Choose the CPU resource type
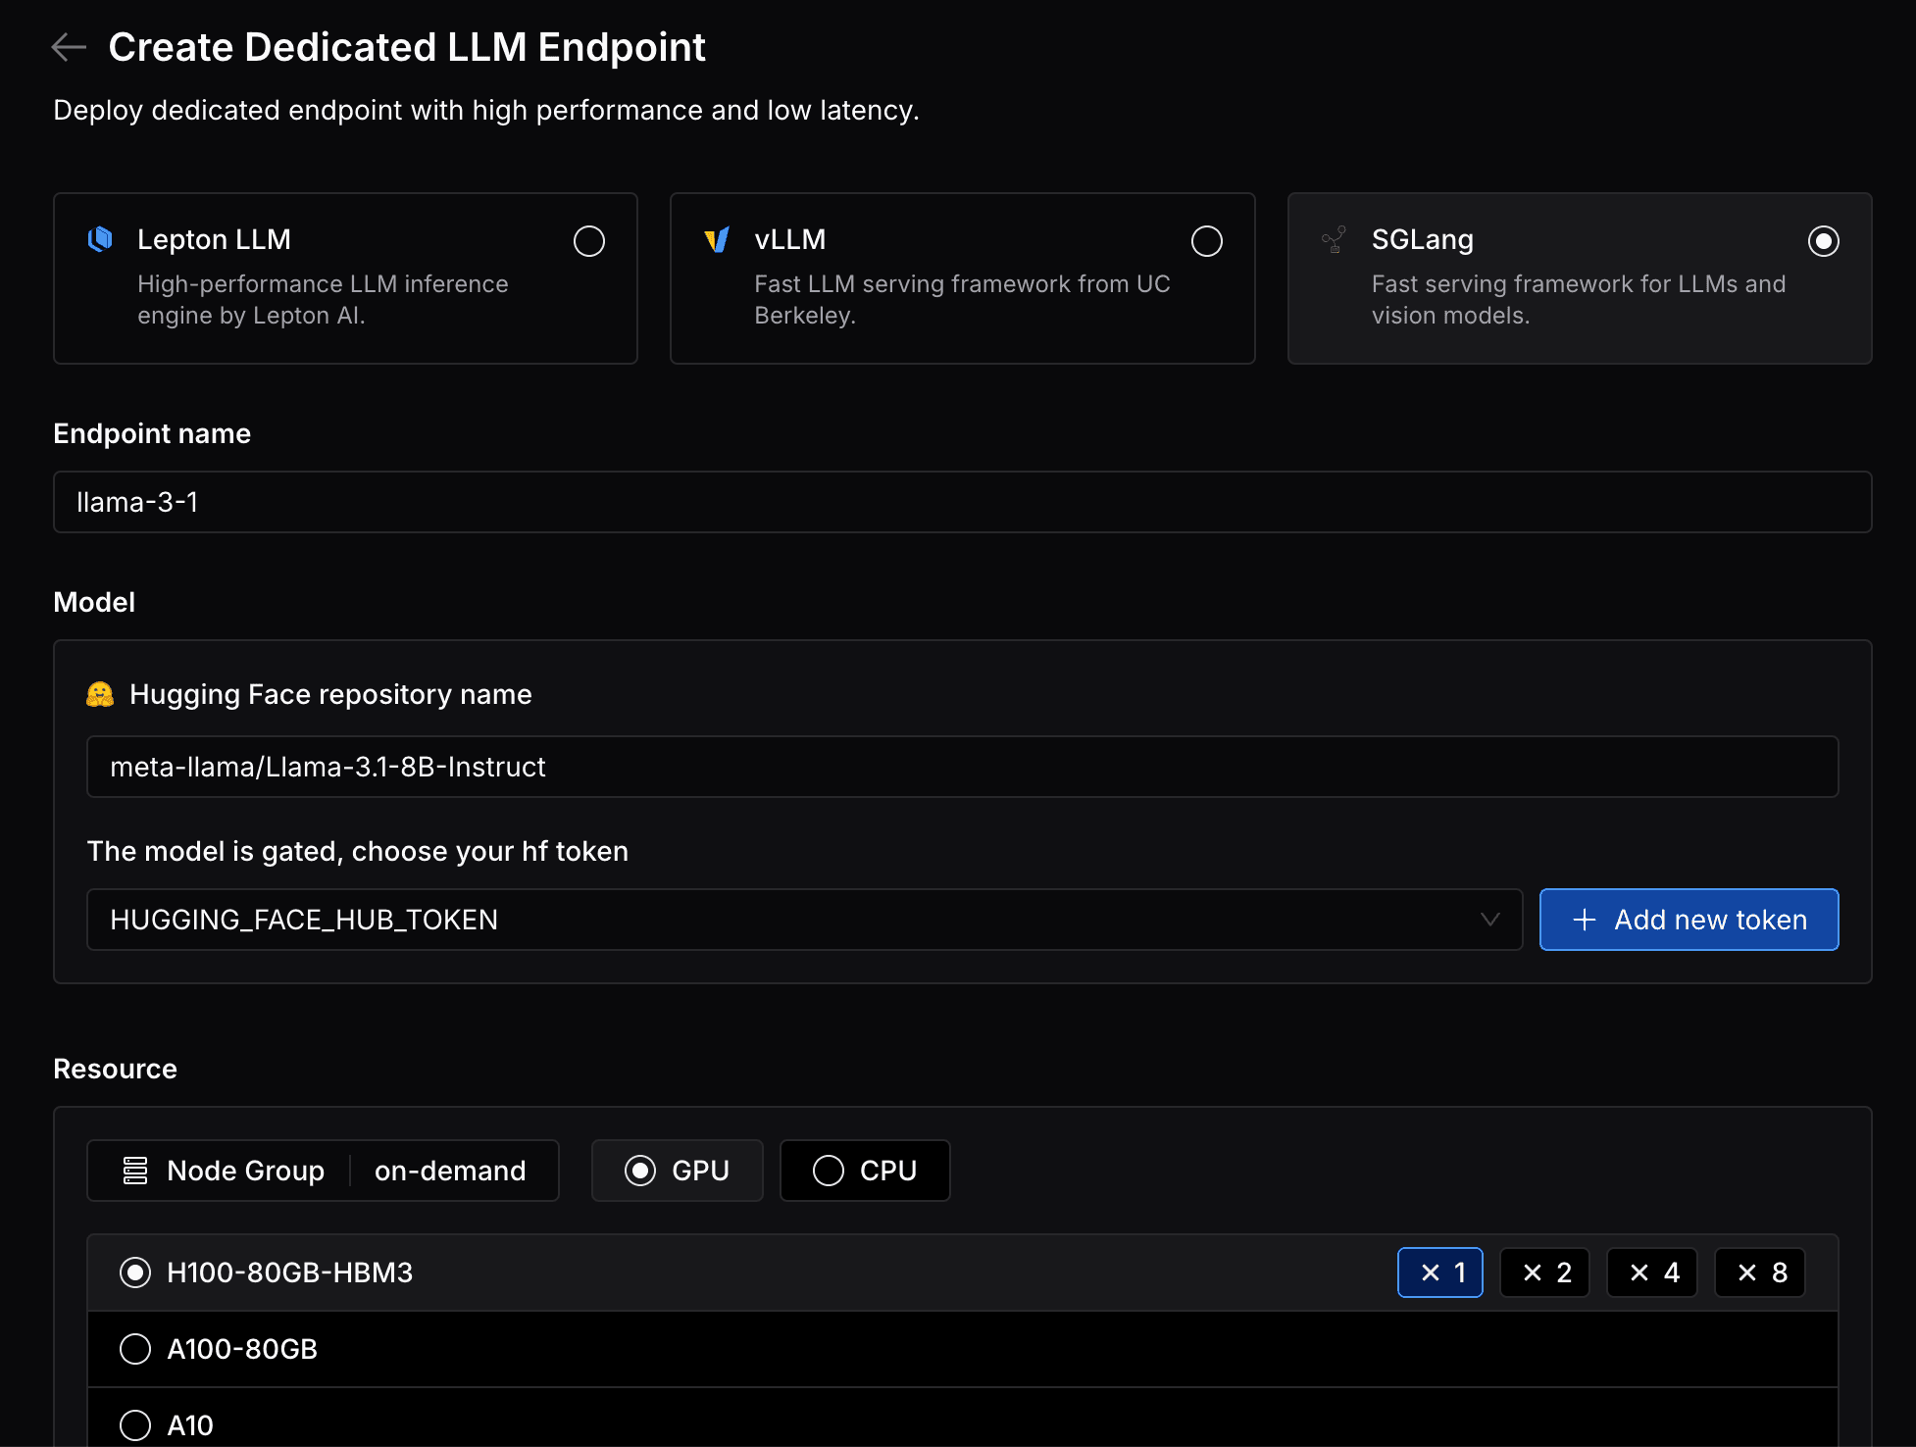The height and width of the screenshot is (1447, 1916). (865, 1171)
